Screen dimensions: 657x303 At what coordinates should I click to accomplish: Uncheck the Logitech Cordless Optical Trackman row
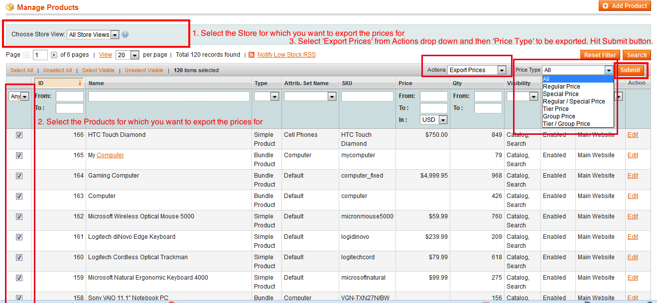coord(18,257)
